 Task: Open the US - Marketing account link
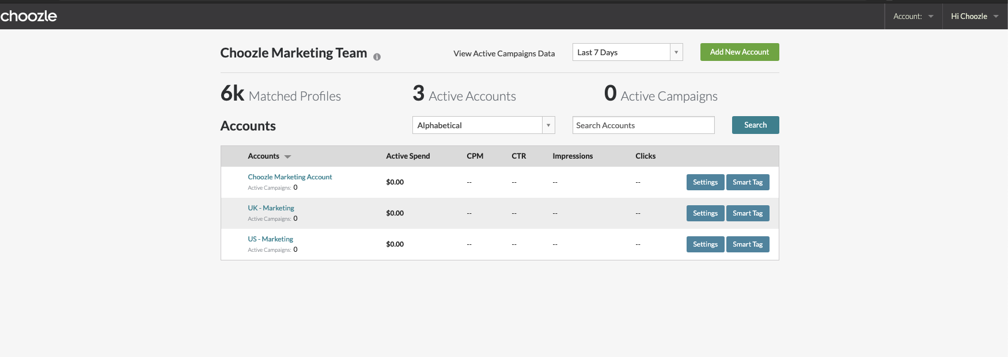click(270, 239)
